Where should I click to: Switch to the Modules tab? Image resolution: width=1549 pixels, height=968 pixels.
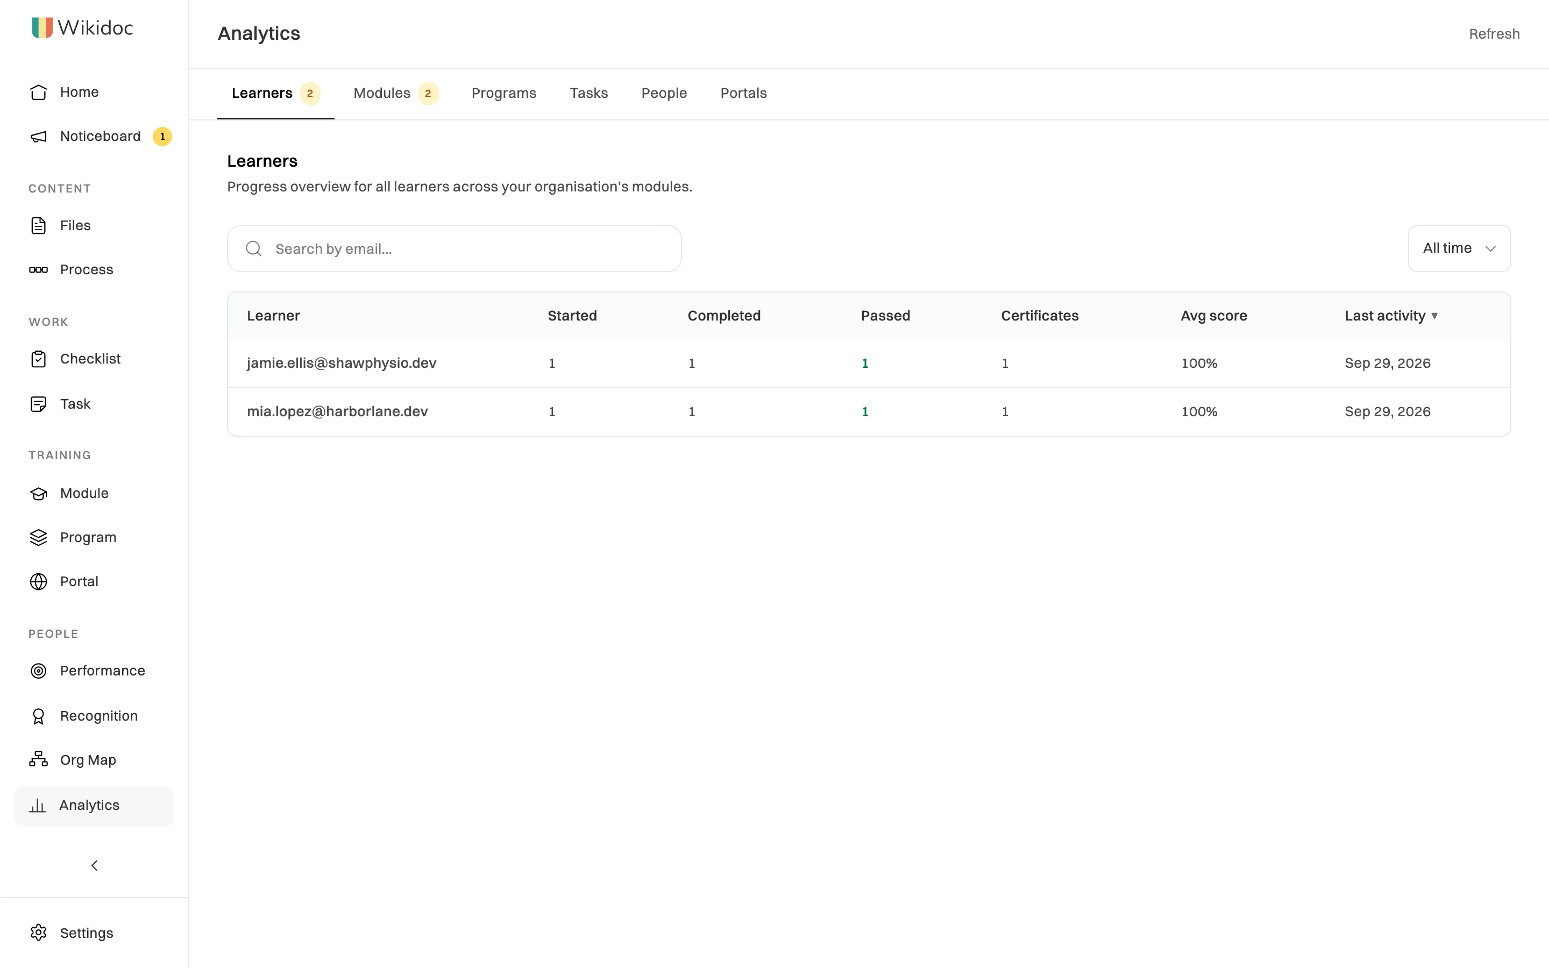coord(395,94)
